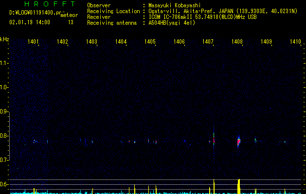Click the kHz axis unit label

[x=4, y=39]
